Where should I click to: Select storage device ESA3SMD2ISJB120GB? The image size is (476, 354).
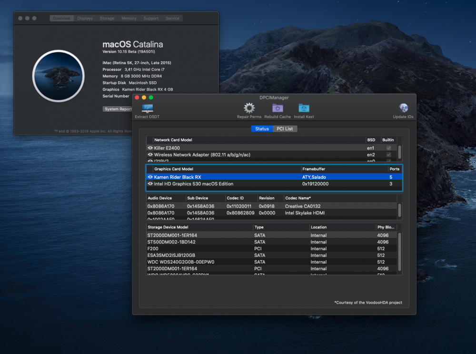pyautogui.click(x=272, y=256)
